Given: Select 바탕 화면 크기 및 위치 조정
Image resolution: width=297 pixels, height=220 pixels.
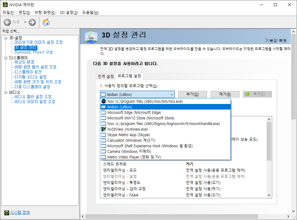Looking at the screenshot, I should point(38,82).
